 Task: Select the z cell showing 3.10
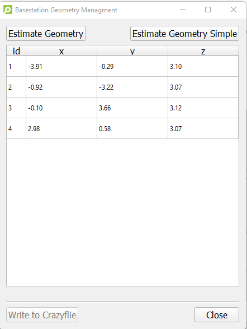(x=203, y=66)
